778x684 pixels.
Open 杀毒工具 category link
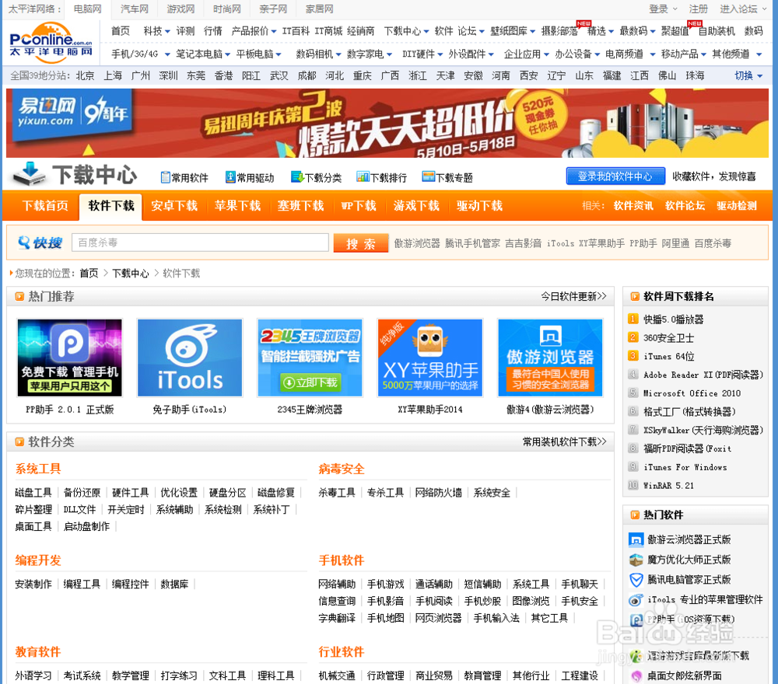337,493
